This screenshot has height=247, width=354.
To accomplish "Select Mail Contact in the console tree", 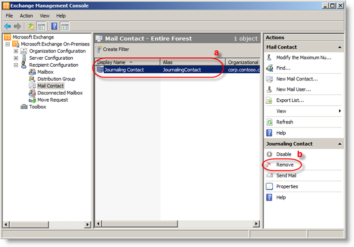I will coord(50,86).
